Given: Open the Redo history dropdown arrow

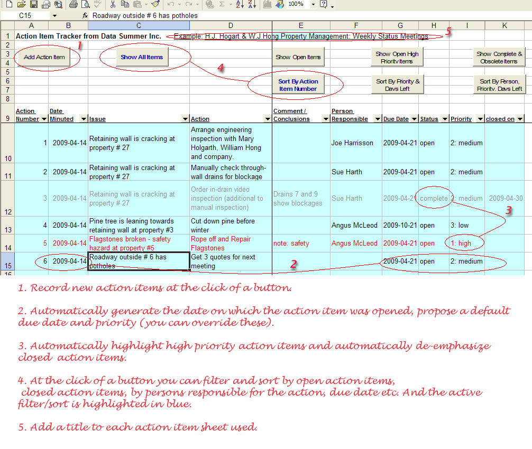Looking at the screenshot, I should [x=197, y=5].
